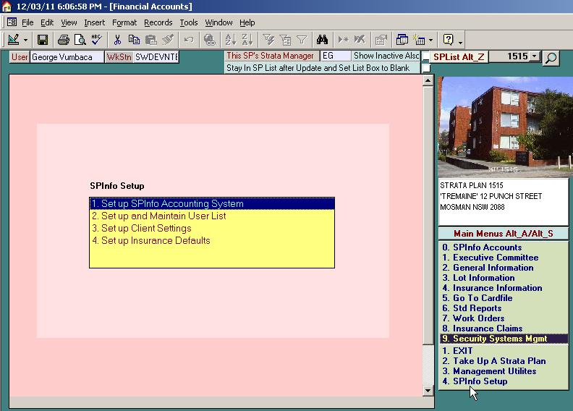Toggle the Show Inactive Also checkbox
This screenshot has height=411, width=573.
pyautogui.click(x=426, y=56)
